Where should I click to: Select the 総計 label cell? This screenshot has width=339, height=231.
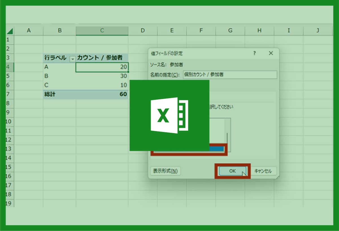pyautogui.click(x=59, y=94)
